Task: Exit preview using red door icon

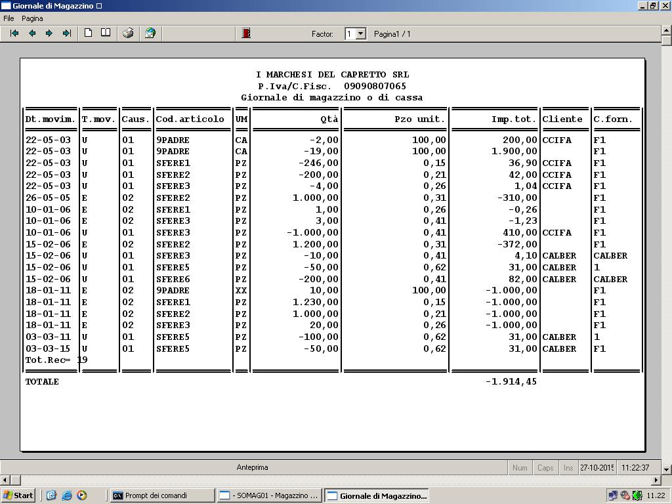Action: click(x=246, y=33)
